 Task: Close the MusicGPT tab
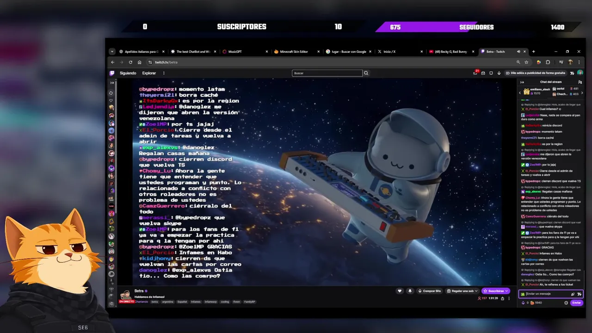[266, 52]
